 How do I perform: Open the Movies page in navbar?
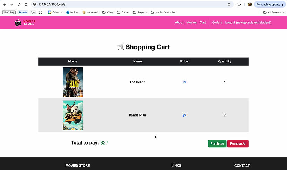191,22
